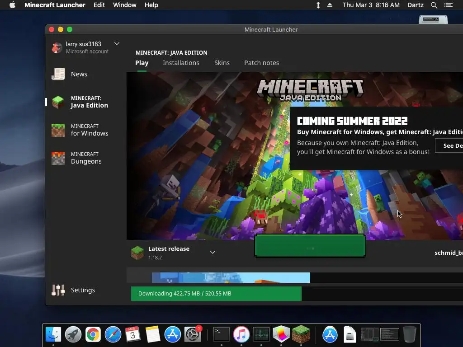Viewport: 463px width, 347px height.
Task: Click the larry sus3183 account avatar
Action: [x=57, y=47]
